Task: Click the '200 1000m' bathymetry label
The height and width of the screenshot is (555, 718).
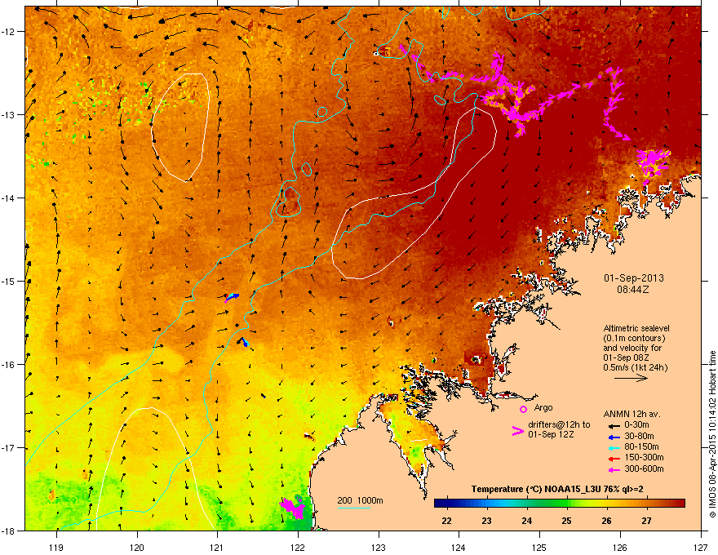Action: (x=360, y=500)
